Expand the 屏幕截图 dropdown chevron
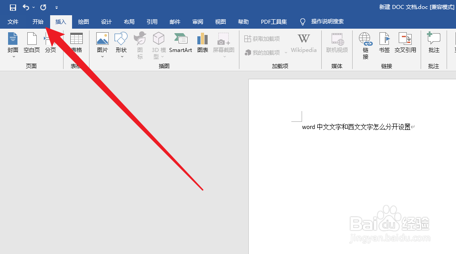This screenshot has height=254, width=456. pos(225,57)
